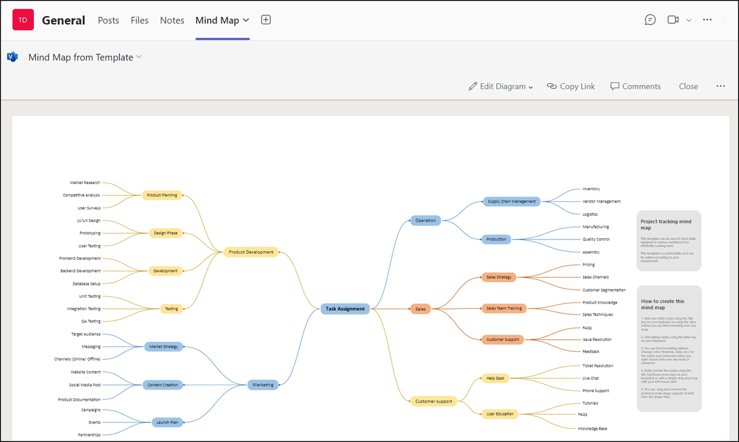Open channel more options ellipsis
Image resolution: width=739 pixels, height=442 pixels.
[x=708, y=20]
